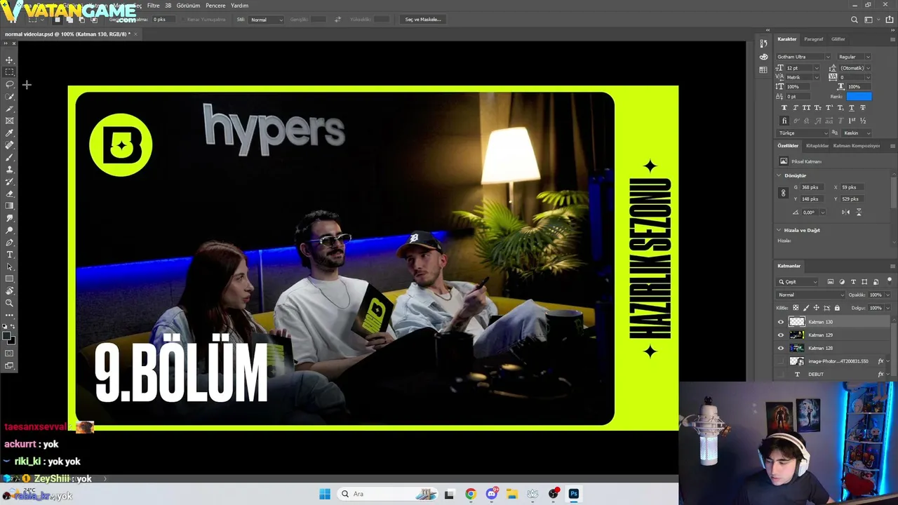Image resolution: width=898 pixels, height=505 pixels.
Task: Open the Pencere menu
Action: [215, 6]
